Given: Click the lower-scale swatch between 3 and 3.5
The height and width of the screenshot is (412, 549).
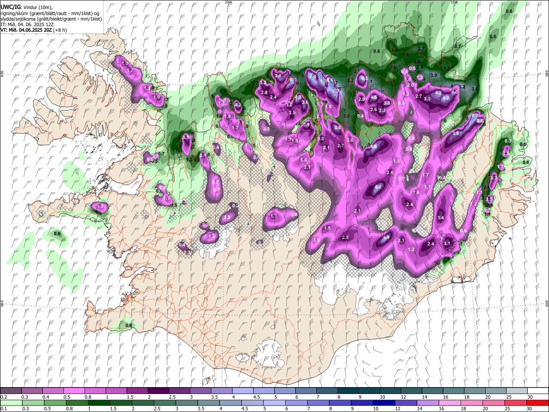Looking at the screenshot, I should click(x=187, y=403).
